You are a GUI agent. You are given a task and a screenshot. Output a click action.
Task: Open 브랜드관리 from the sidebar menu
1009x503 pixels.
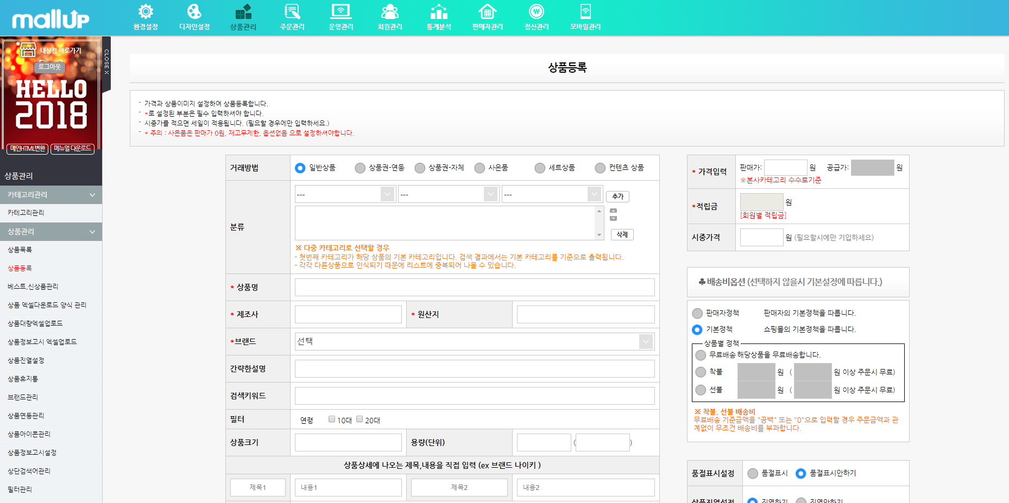tap(23, 397)
